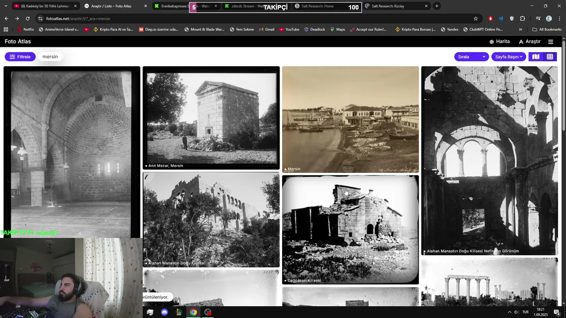Open the Extensions puzzle piece menu
This screenshot has height=318, width=566.
[523, 19]
